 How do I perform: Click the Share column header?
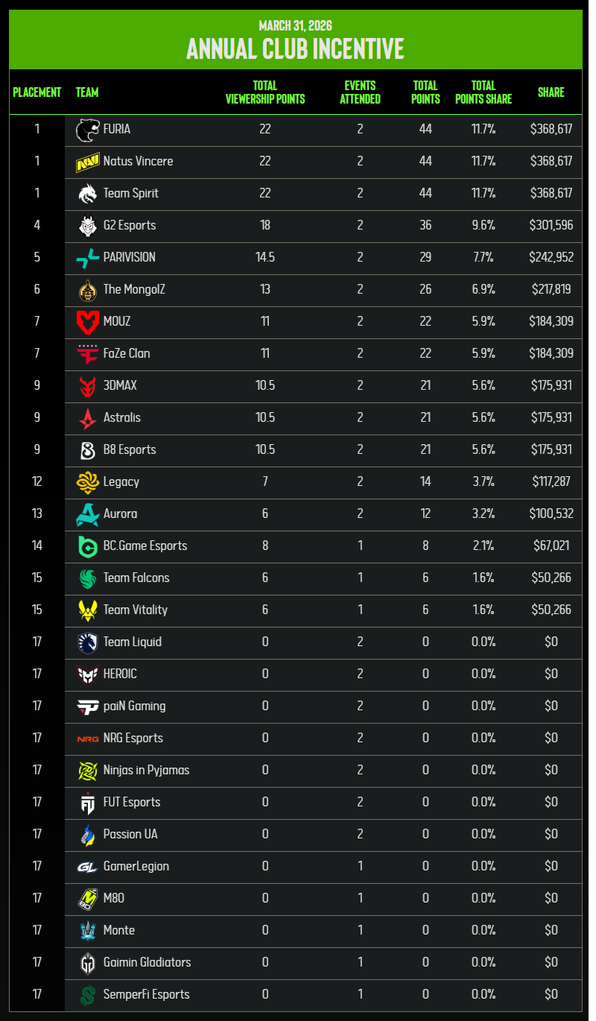[551, 92]
